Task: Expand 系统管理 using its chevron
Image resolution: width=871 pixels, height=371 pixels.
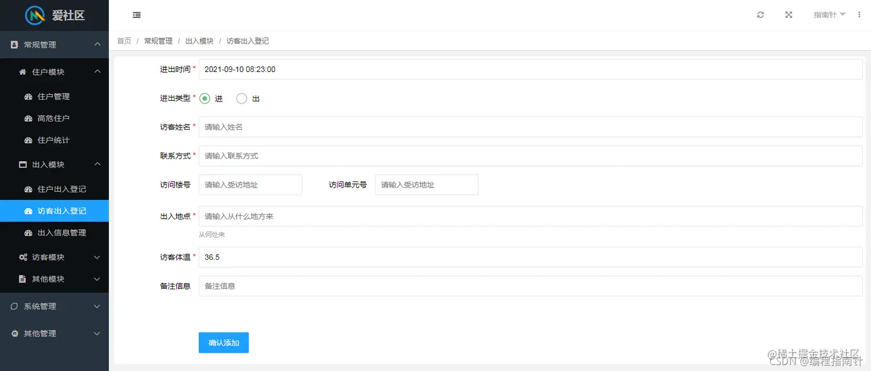Action: [97, 306]
